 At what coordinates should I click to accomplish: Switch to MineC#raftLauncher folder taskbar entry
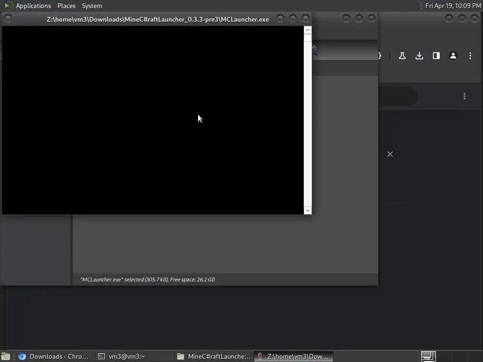click(x=214, y=356)
